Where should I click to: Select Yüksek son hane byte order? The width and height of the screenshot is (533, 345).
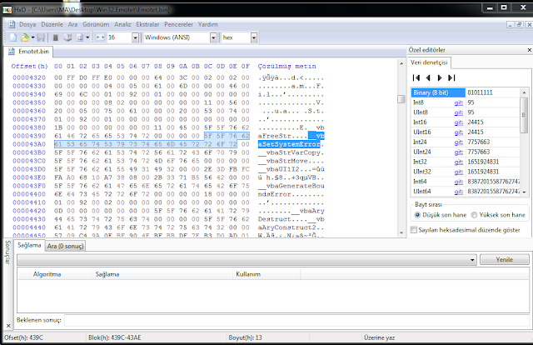pyautogui.click(x=474, y=215)
